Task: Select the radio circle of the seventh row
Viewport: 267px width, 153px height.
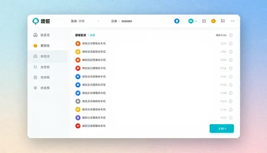Action: (231, 93)
